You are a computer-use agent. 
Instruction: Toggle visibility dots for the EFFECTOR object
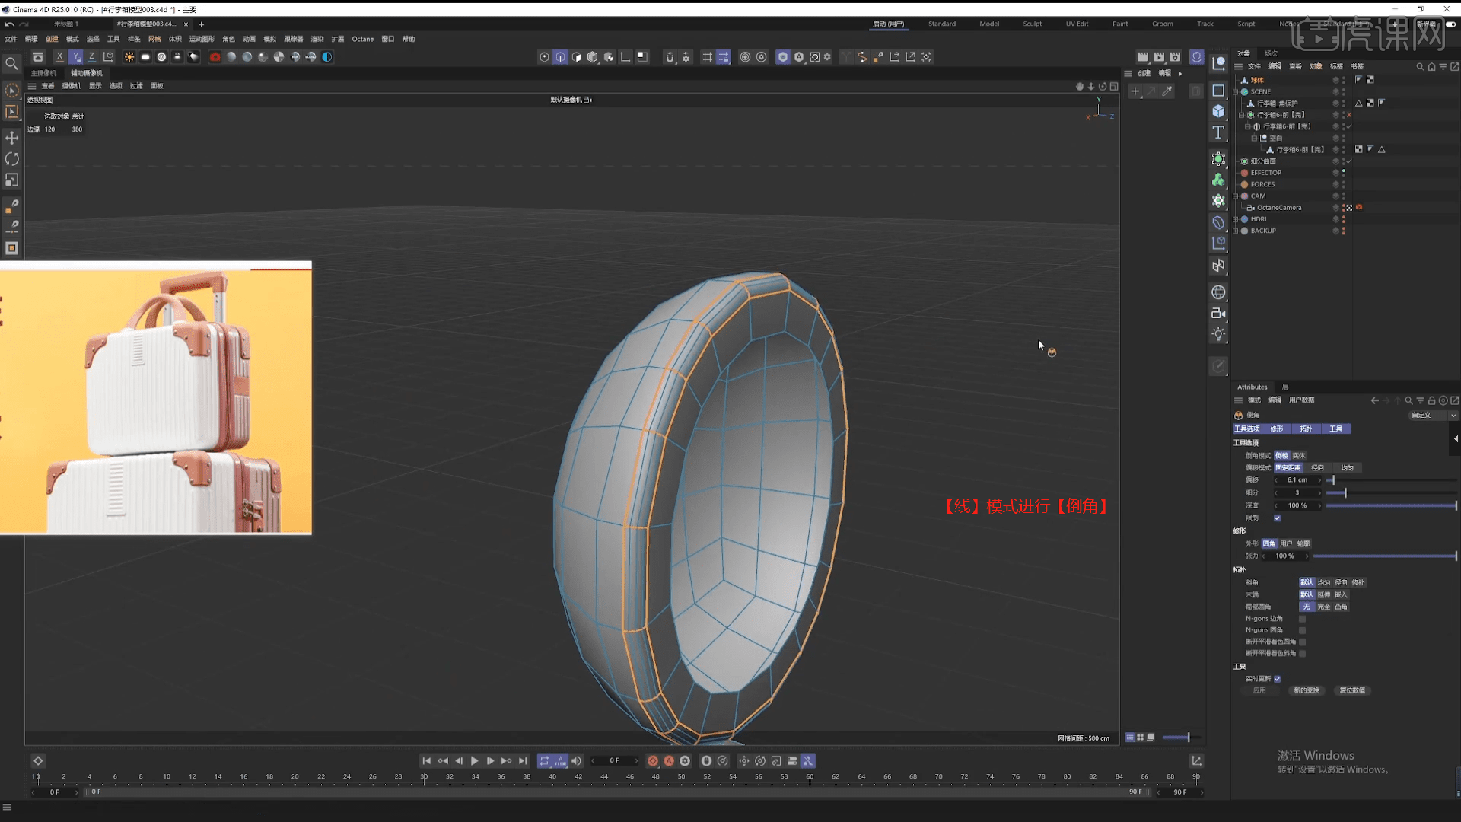(x=1344, y=173)
